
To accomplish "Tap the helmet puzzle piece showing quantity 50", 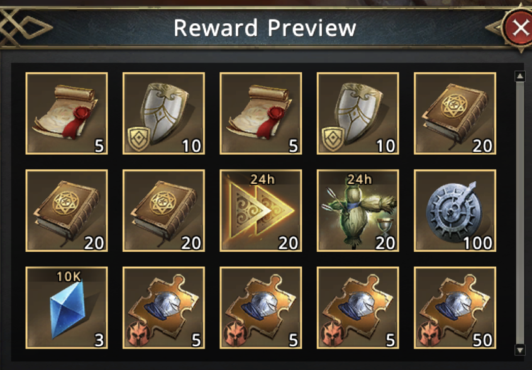I will click(455, 308).
